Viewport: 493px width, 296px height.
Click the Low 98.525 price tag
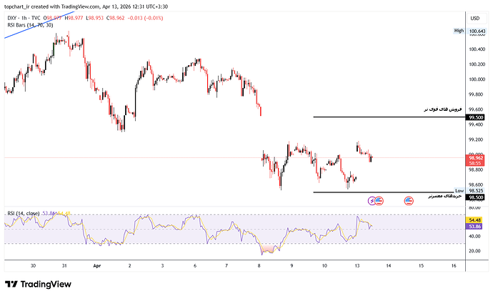coord(470,191)
